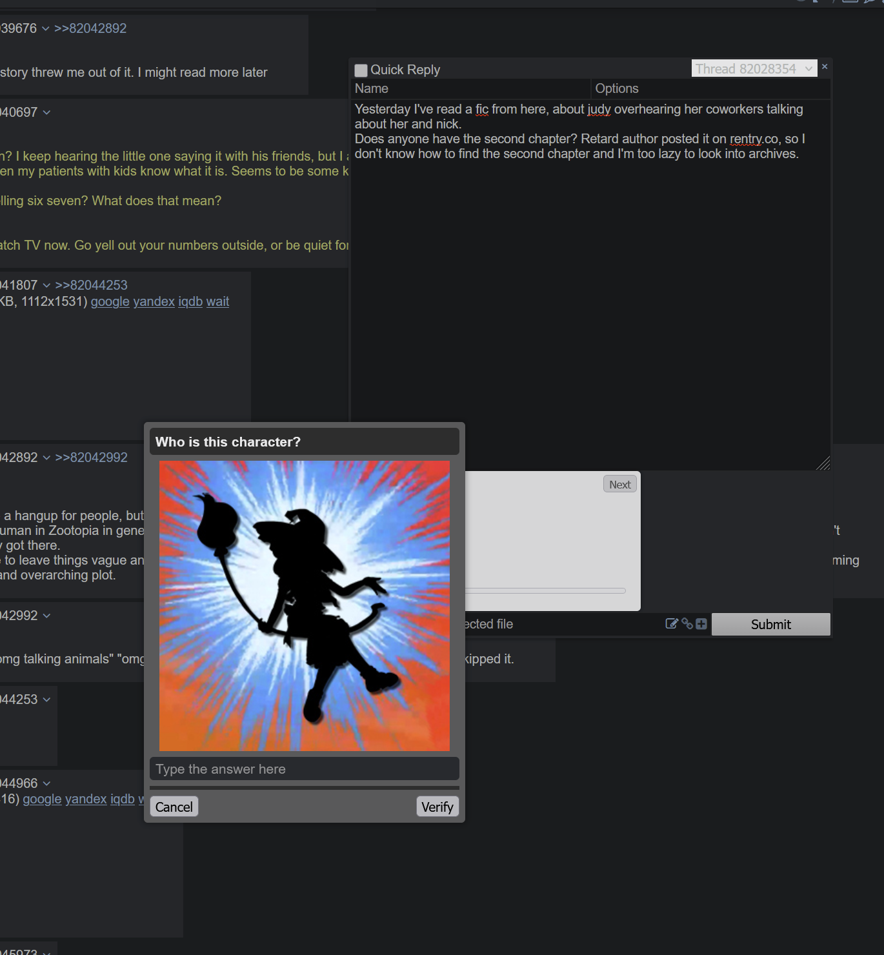Expand the menu arrow beside post 40697

46,112
